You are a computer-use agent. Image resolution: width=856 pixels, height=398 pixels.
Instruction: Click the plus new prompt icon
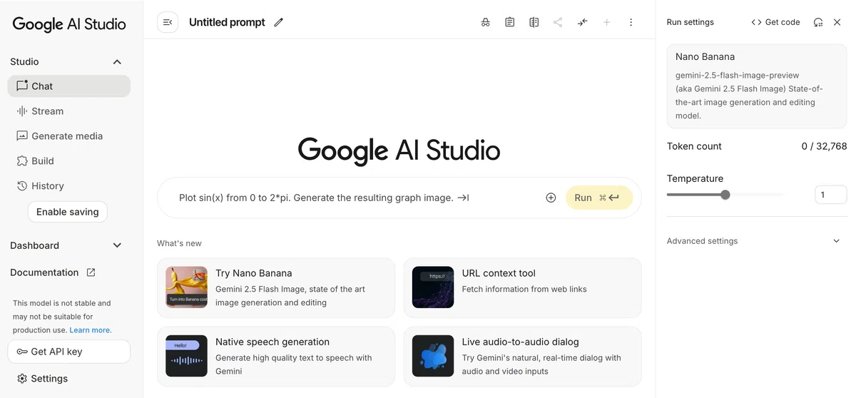tap(607, 22)
